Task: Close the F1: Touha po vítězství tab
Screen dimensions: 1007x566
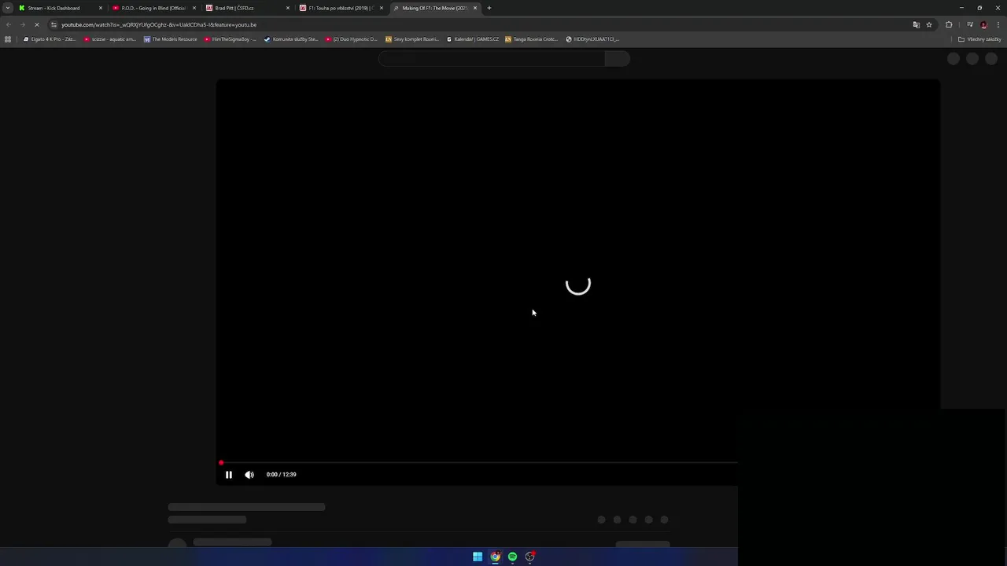Action: (x=382, y=8)
